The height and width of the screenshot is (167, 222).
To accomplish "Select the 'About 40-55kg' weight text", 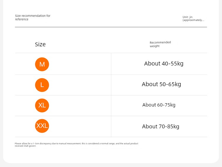I will (x=164, y=64).
